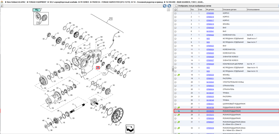Image resolution: width=279 pixels, height=134 pixels.
Task: Add part 87695095 with its plus icon
Action: pos(175,13)
